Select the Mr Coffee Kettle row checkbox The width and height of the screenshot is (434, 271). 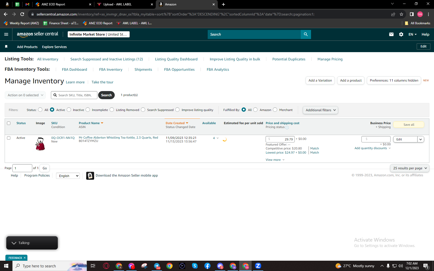coord(9,138)
